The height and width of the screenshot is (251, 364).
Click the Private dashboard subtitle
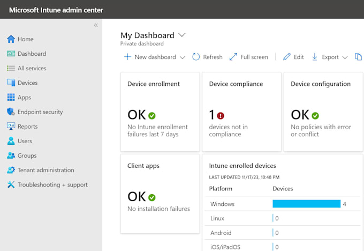tap(142, 44)
